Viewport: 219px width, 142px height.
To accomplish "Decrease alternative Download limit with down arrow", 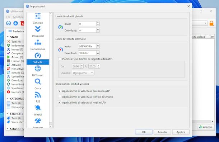I will [98, 54].
